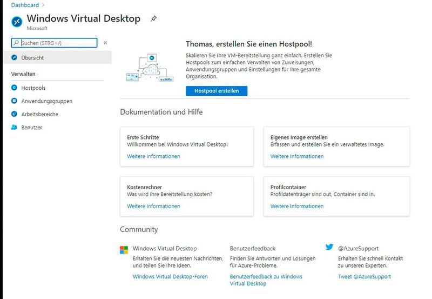This screenshot has height=299, width=432.
Task: Click the Benutzerfeedback heading
Action: point(253,249)
